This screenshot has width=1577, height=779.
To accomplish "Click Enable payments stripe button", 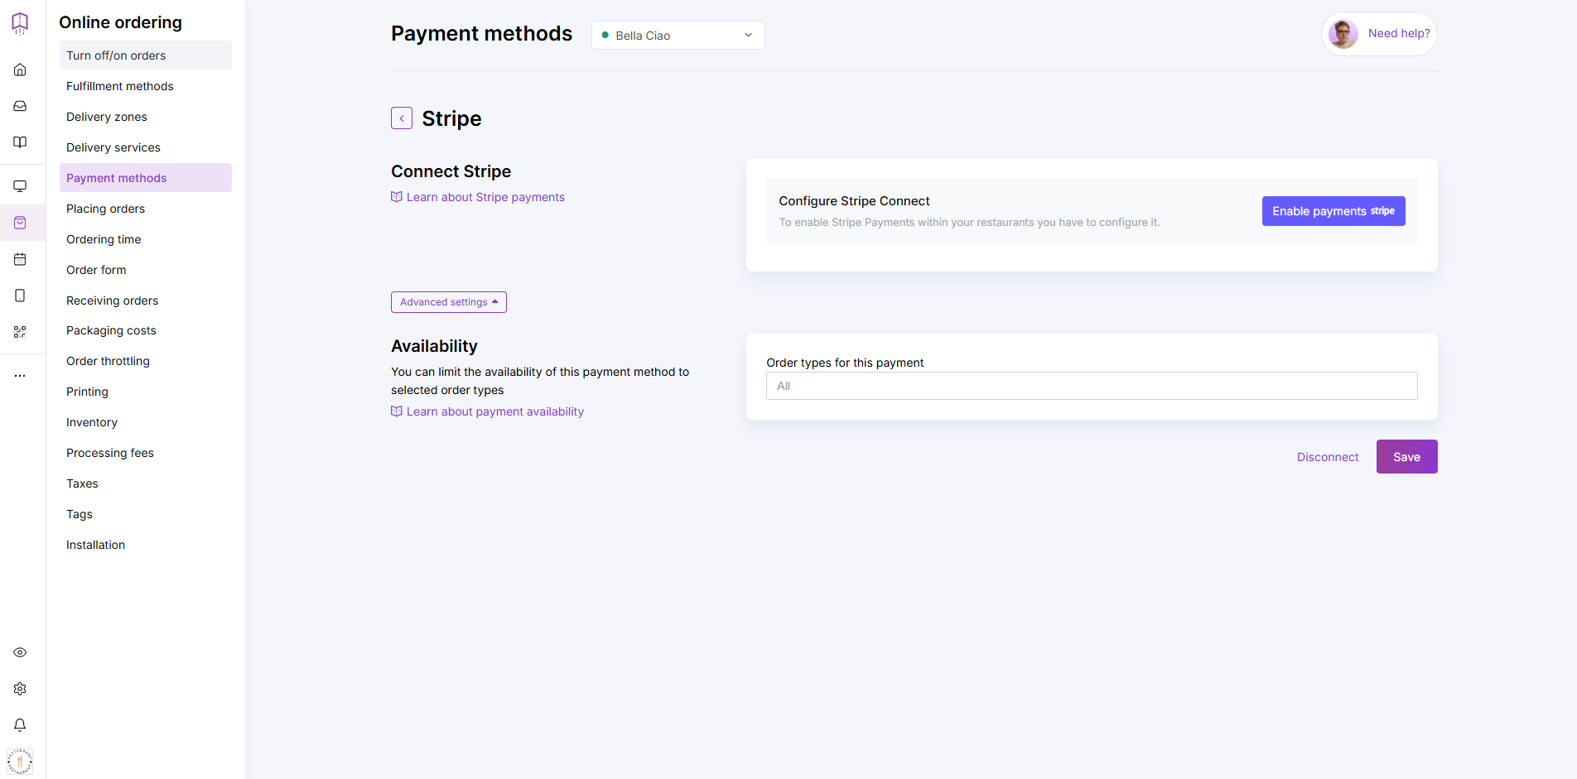I will [1333, 211].
